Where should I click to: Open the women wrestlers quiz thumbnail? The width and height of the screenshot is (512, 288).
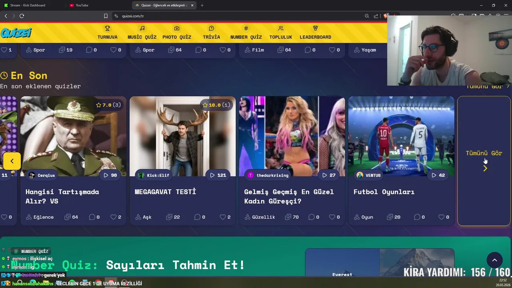click(x=292, y=136)
